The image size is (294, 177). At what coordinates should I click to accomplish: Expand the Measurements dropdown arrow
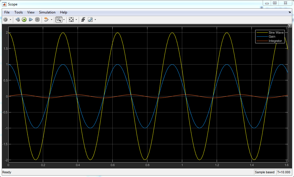tap(95, 20)
